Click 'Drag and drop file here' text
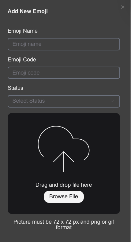 (x=64, y=185)
